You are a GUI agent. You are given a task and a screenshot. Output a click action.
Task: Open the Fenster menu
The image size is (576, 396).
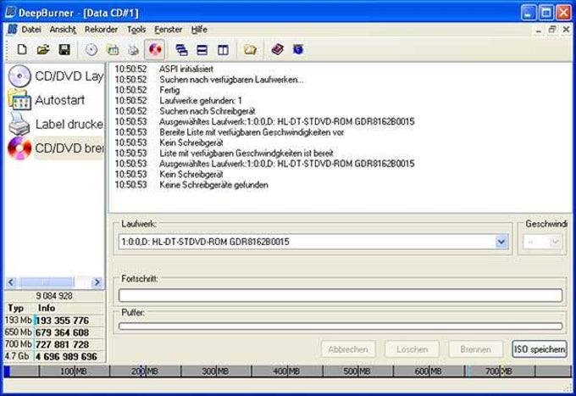pos(169,30)
